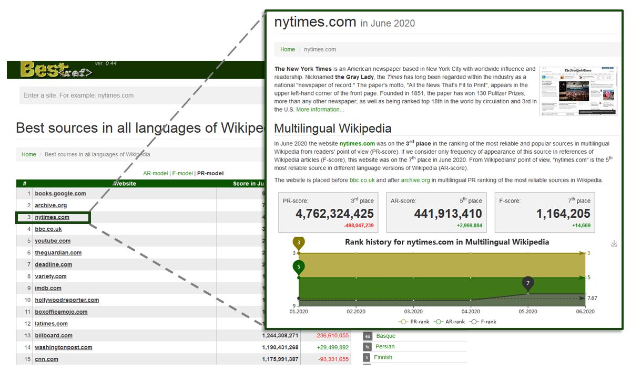Open theguardian.com in the ranking table
Viewport: 631px width, 373px height.
58,253
